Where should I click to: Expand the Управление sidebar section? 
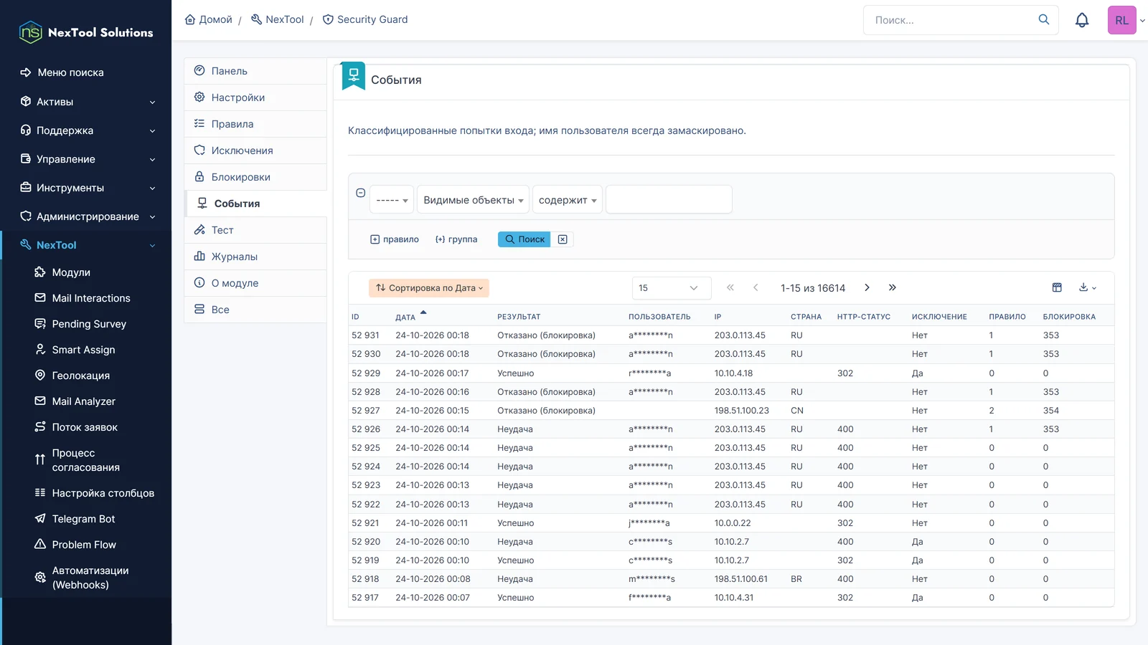(87, 159)
